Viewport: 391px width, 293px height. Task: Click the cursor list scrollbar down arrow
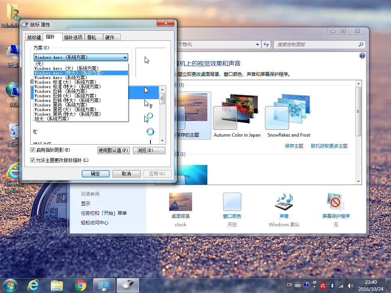tap(162, 141)
